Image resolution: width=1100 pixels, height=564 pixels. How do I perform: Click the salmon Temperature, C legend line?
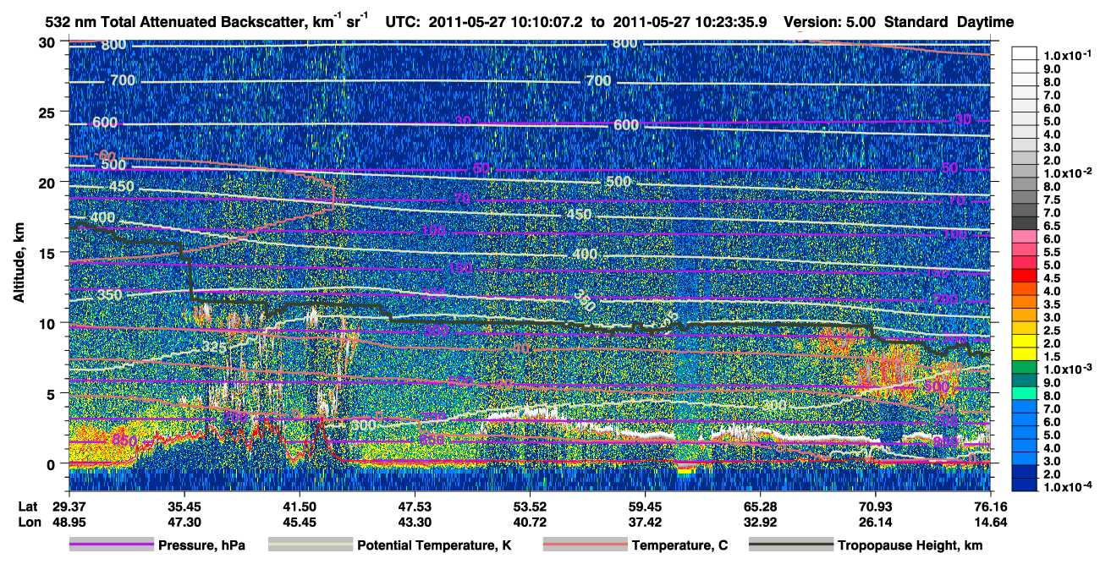coord(584,545)
